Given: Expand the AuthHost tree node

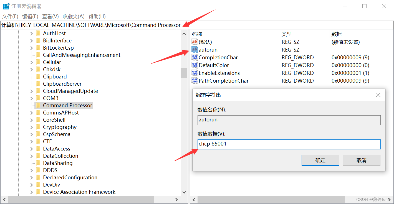Looking at the screenshot, I should (x=31, y=34).
